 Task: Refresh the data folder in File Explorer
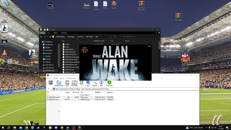tap(114, 37)
